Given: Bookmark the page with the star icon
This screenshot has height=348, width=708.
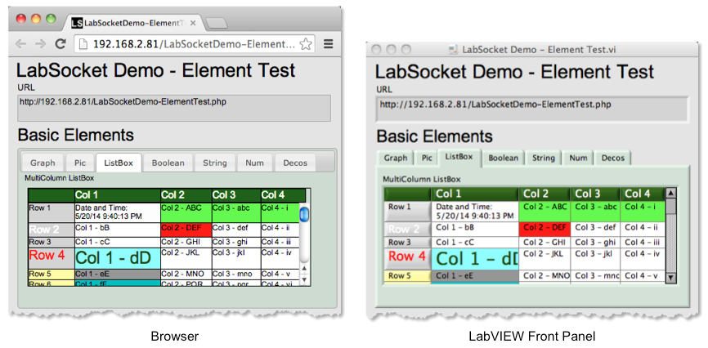Looking at the screenshot, I should click(306, 44).
